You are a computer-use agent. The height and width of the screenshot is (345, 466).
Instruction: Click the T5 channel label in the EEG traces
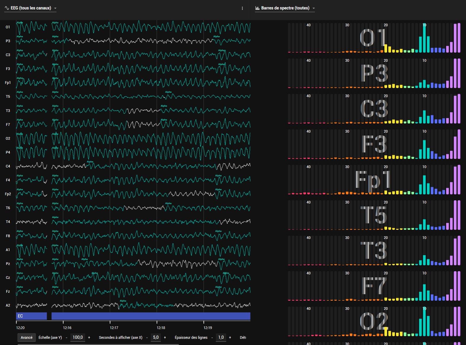tap(8, 97)
